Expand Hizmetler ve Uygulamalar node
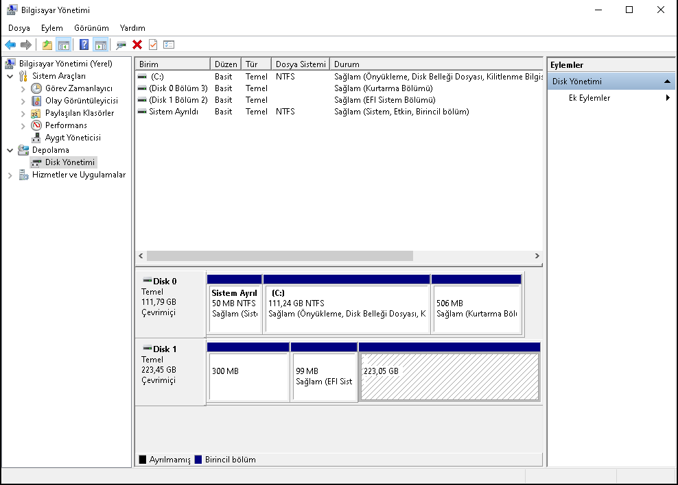Image resolution: width=678 pixels, height=485 pixels. 10,175
